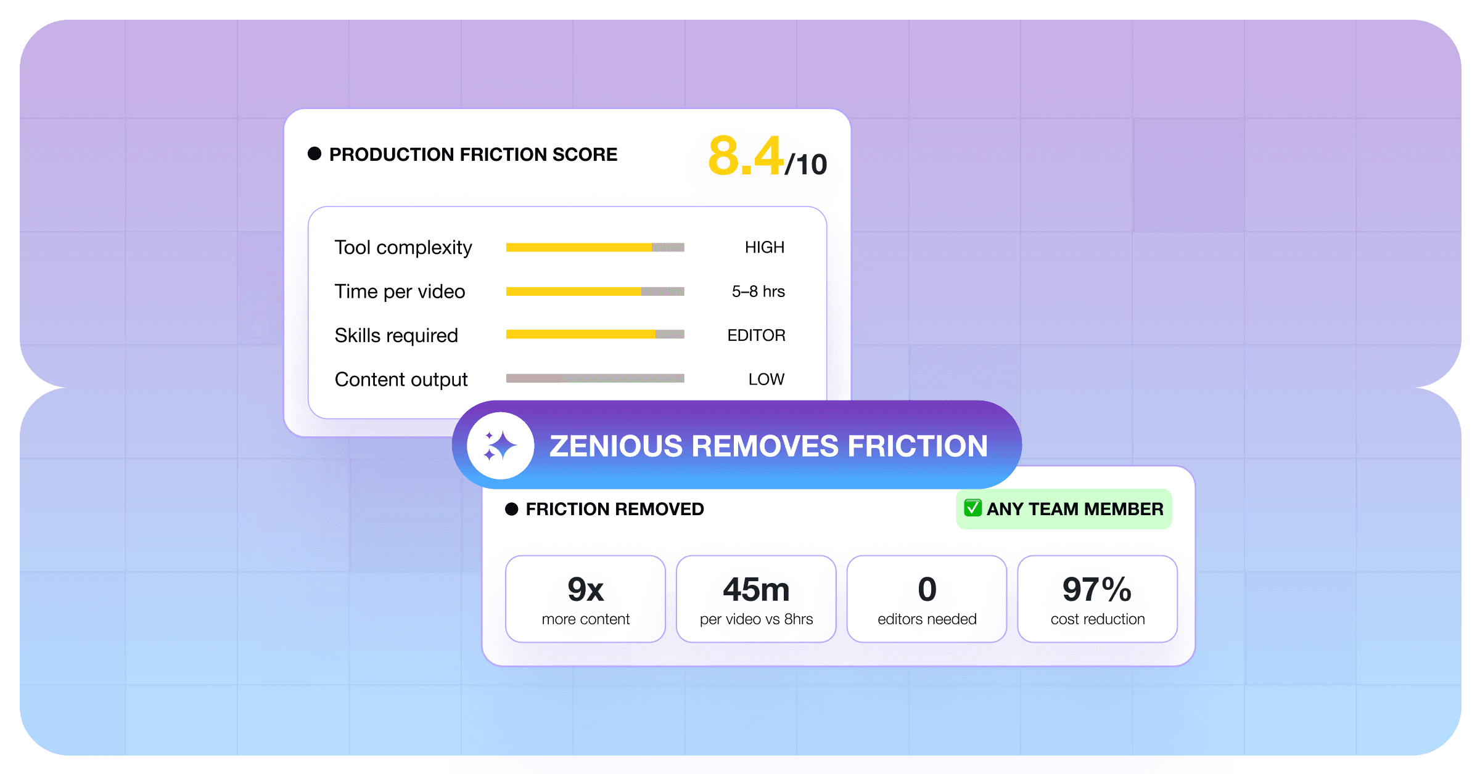Select the 9x more content card

[x=585, y=599]
